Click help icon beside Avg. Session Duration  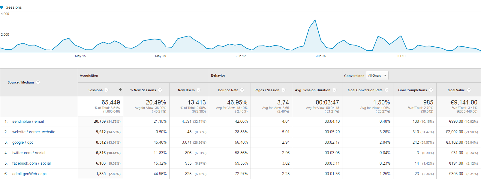334,90
